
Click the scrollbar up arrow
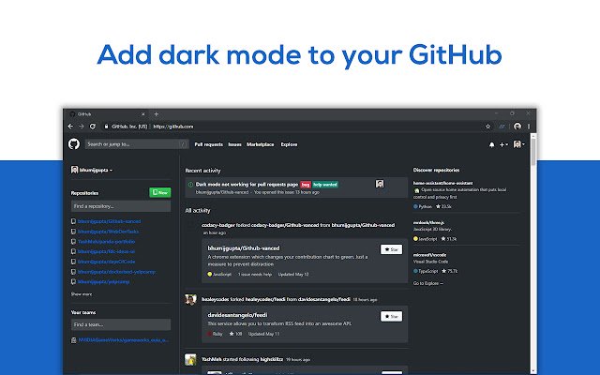pos(533,136)
